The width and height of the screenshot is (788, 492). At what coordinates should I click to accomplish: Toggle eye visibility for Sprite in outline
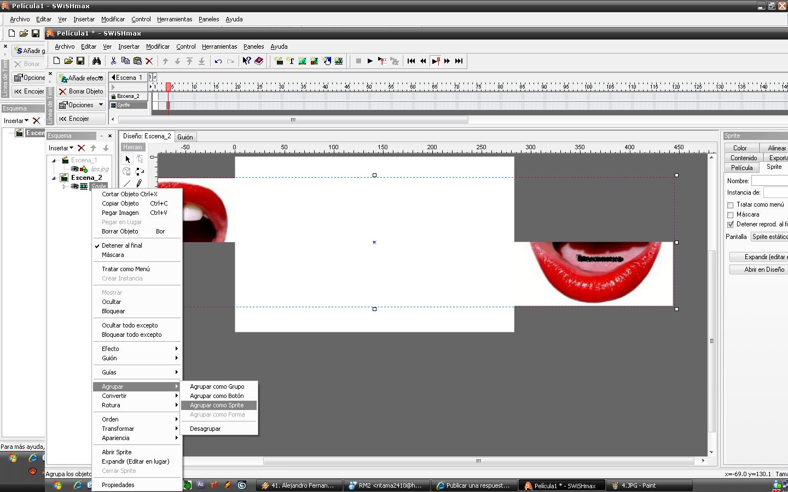tap(75, 186)
